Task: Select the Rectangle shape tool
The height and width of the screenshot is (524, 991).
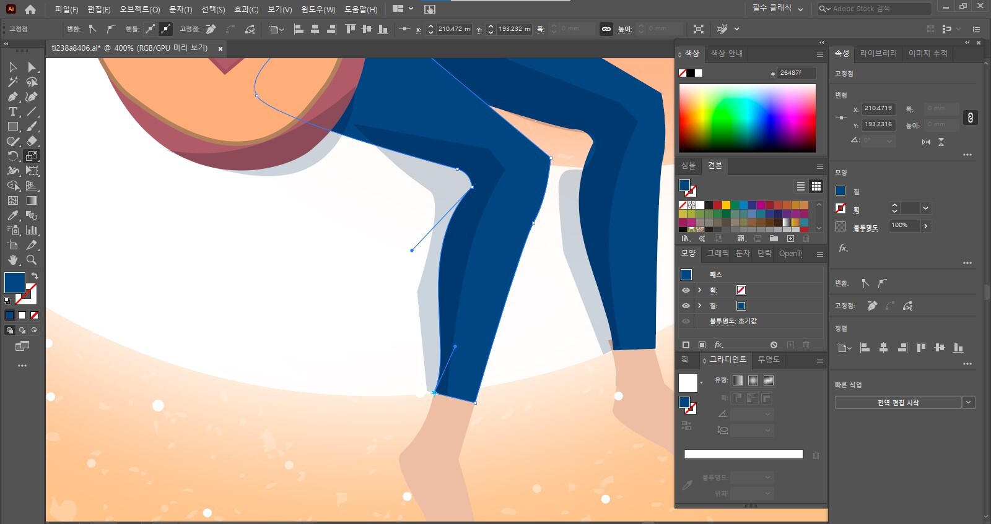Action: click(x=12, y=126)
